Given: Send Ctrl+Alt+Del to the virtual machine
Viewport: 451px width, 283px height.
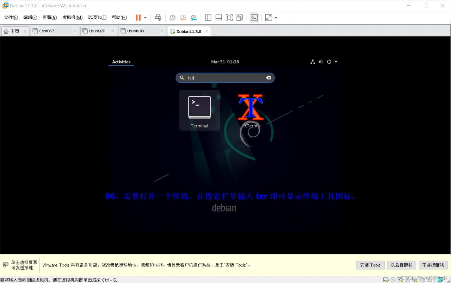Looking at the screenshot, I should pos(158,18).
